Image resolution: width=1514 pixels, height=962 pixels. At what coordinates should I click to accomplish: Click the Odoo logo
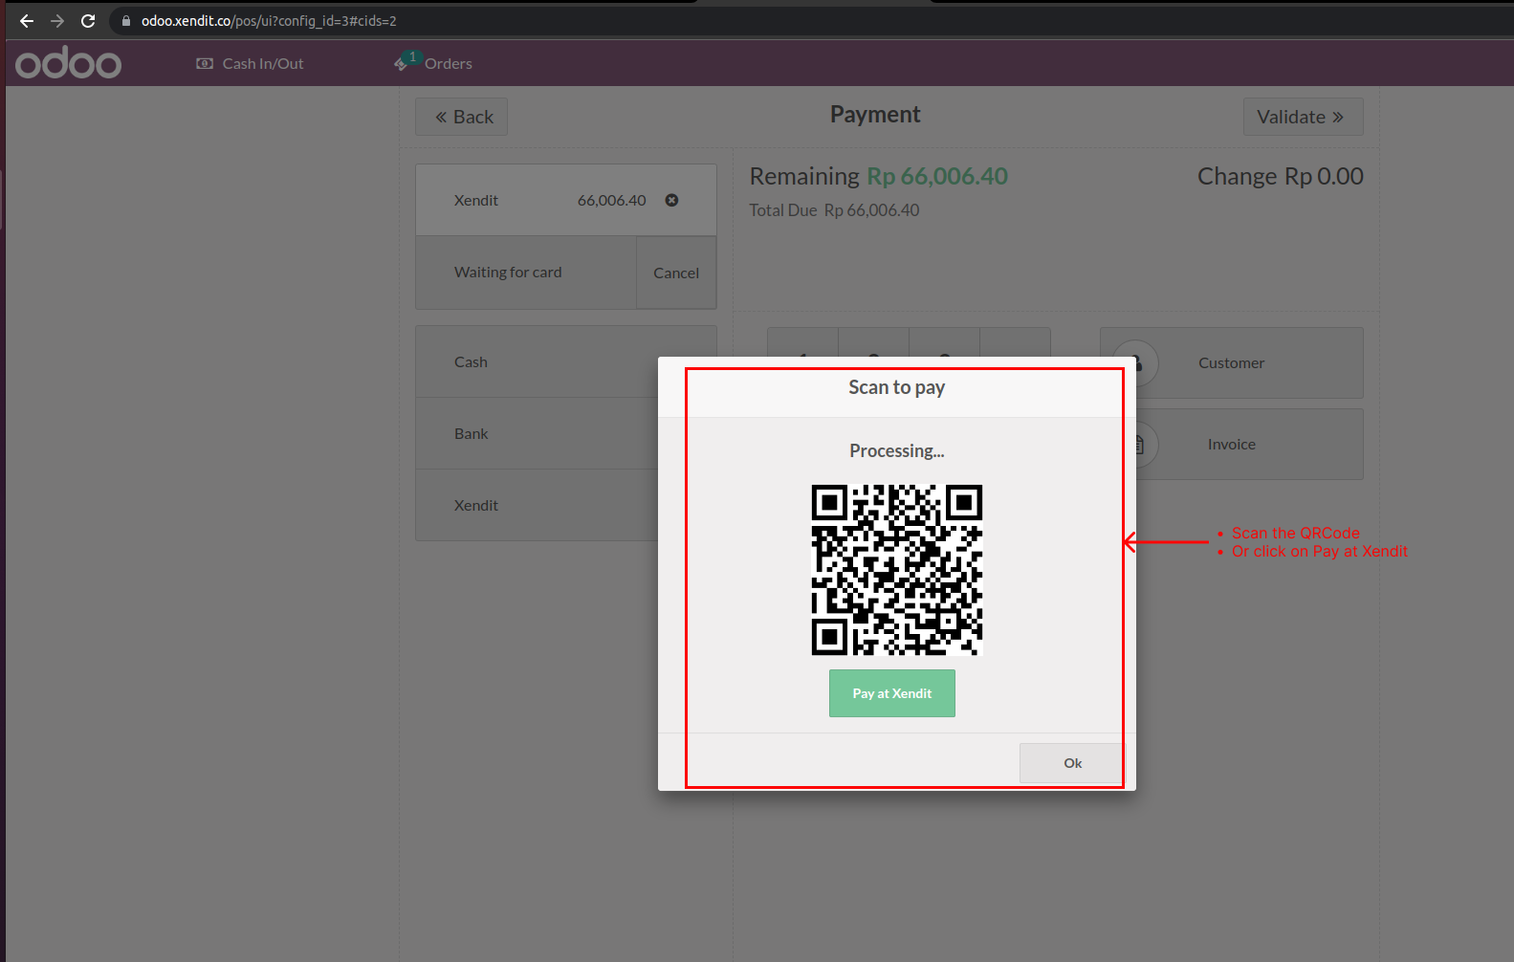tap(68, 63)
